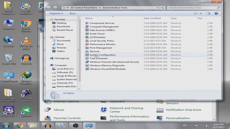Open the view options dropdown arrow
Screen dimensions: 230x129
201,14
